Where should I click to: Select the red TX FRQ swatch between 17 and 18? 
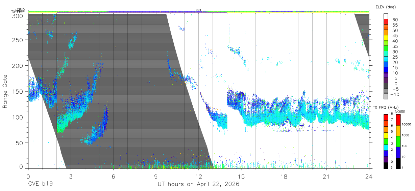point(386,117)
